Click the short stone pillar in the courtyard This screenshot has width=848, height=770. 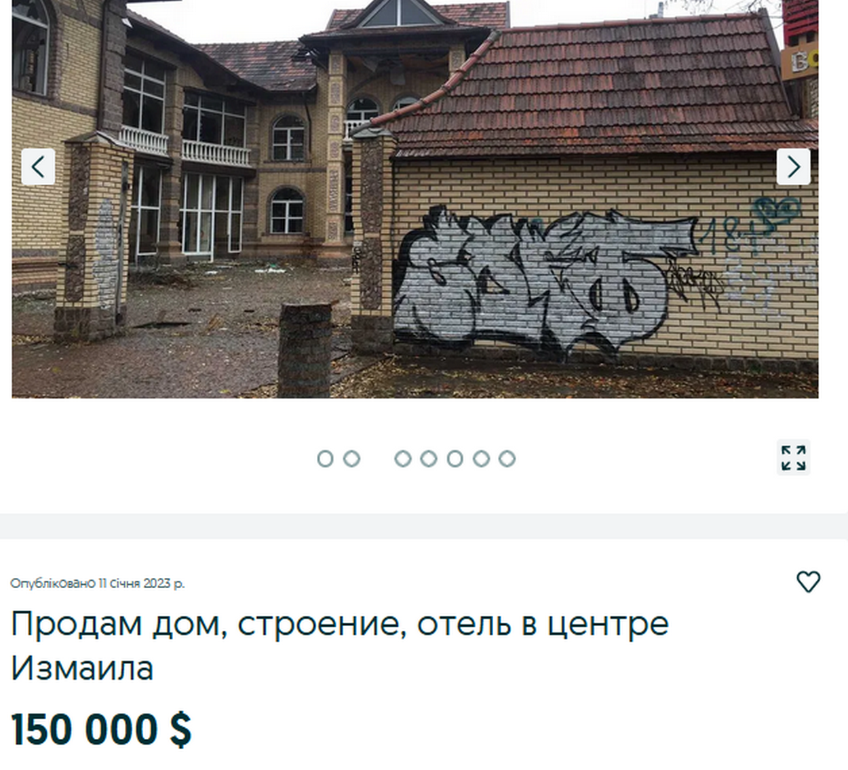pos(305,349)
